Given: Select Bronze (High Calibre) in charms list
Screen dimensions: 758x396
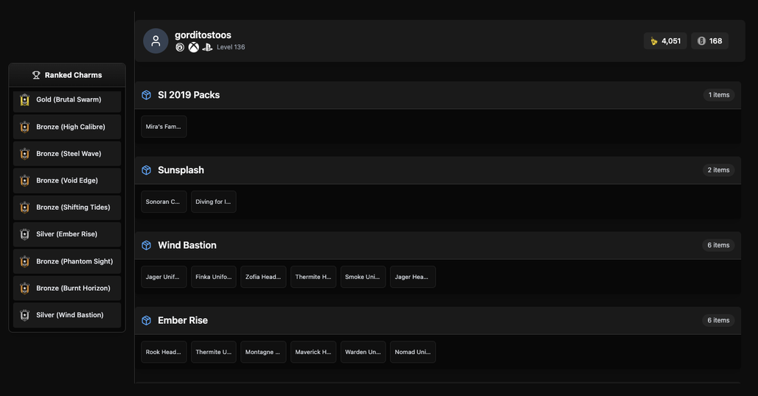Looking at the screenshot, I should pos(67,127).
